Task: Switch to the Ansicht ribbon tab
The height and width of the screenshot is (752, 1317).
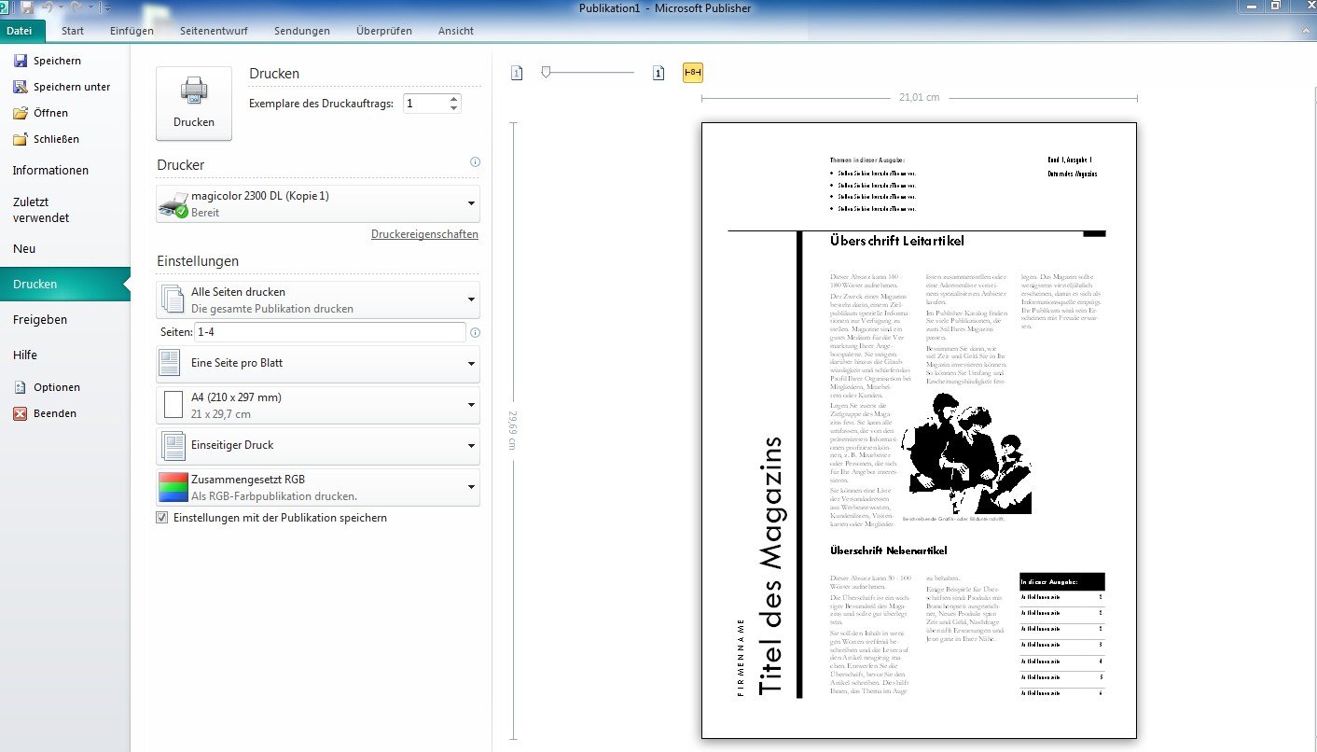Action: [x=456, y=31]
